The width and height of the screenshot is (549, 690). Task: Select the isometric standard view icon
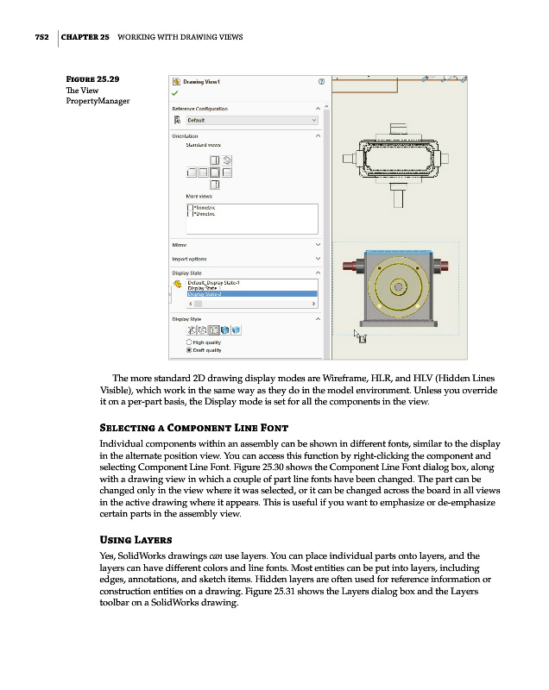[227, 160]
